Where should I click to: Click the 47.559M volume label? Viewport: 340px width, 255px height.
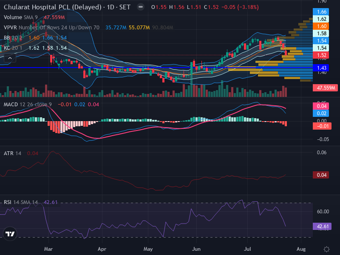click(325, 88)
